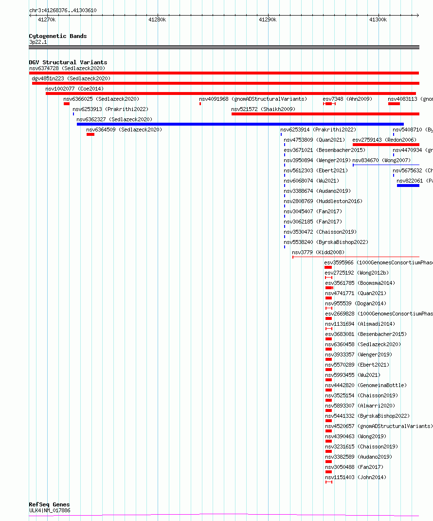Click nsv834670 (Wong2007) label

[381, 161]
